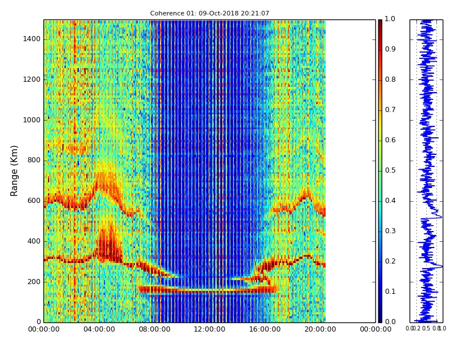
Task: Click the red horizontal band near 160 km range
Action: [x=208, y=289]
